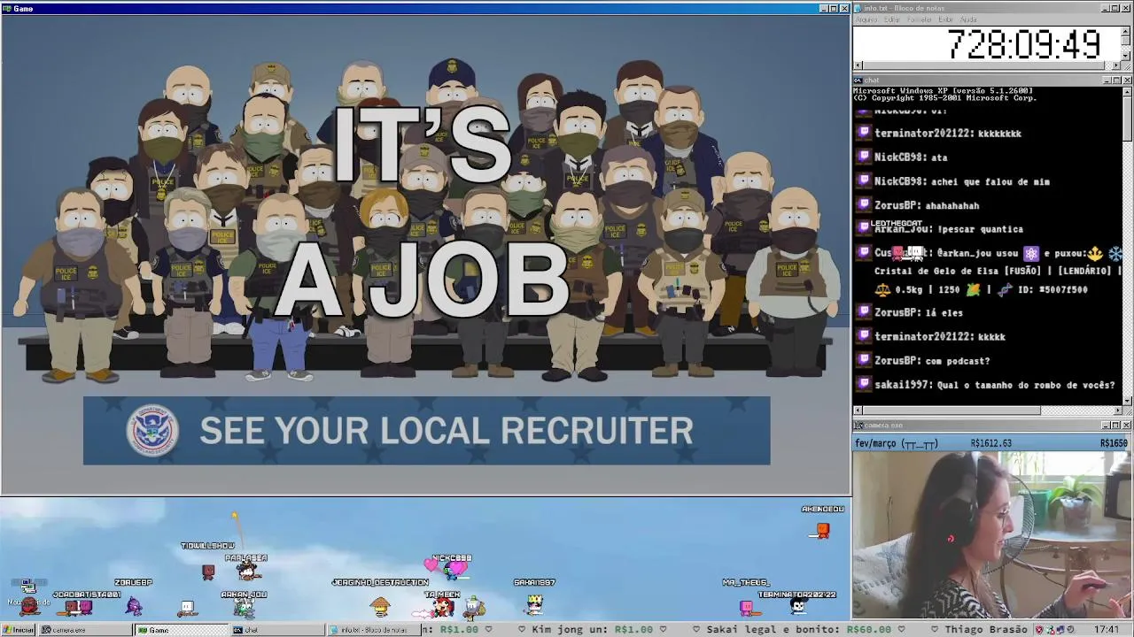
Task: Click ARKAN_JOU avatar character
Action: (244, 607)
